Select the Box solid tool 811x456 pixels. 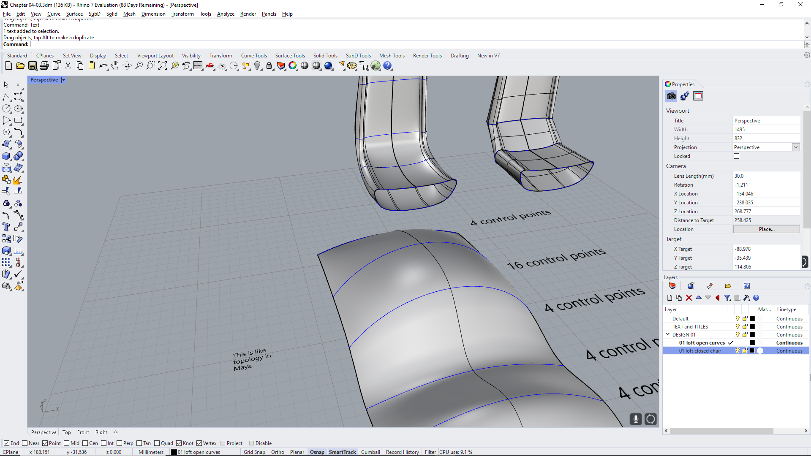(x=6, y=156)
